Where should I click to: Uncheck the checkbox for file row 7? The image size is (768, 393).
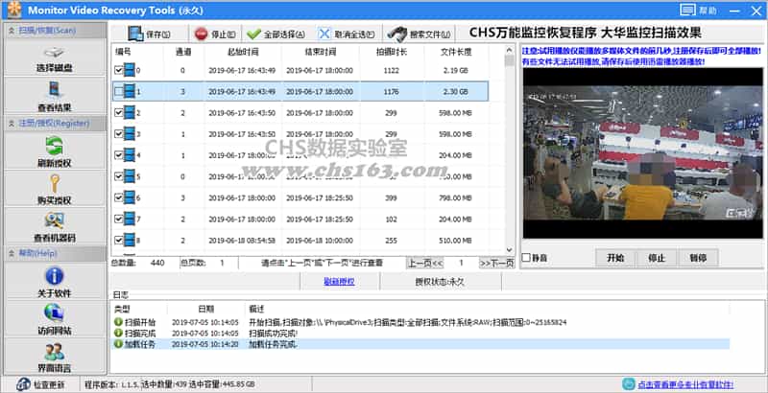tap(118, 219)
